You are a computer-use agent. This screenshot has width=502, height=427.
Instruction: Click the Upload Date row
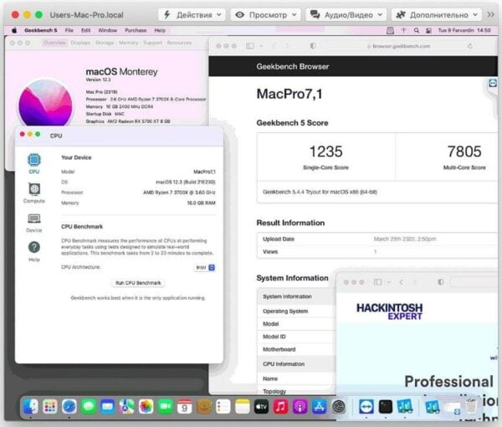tap(377, 239)
